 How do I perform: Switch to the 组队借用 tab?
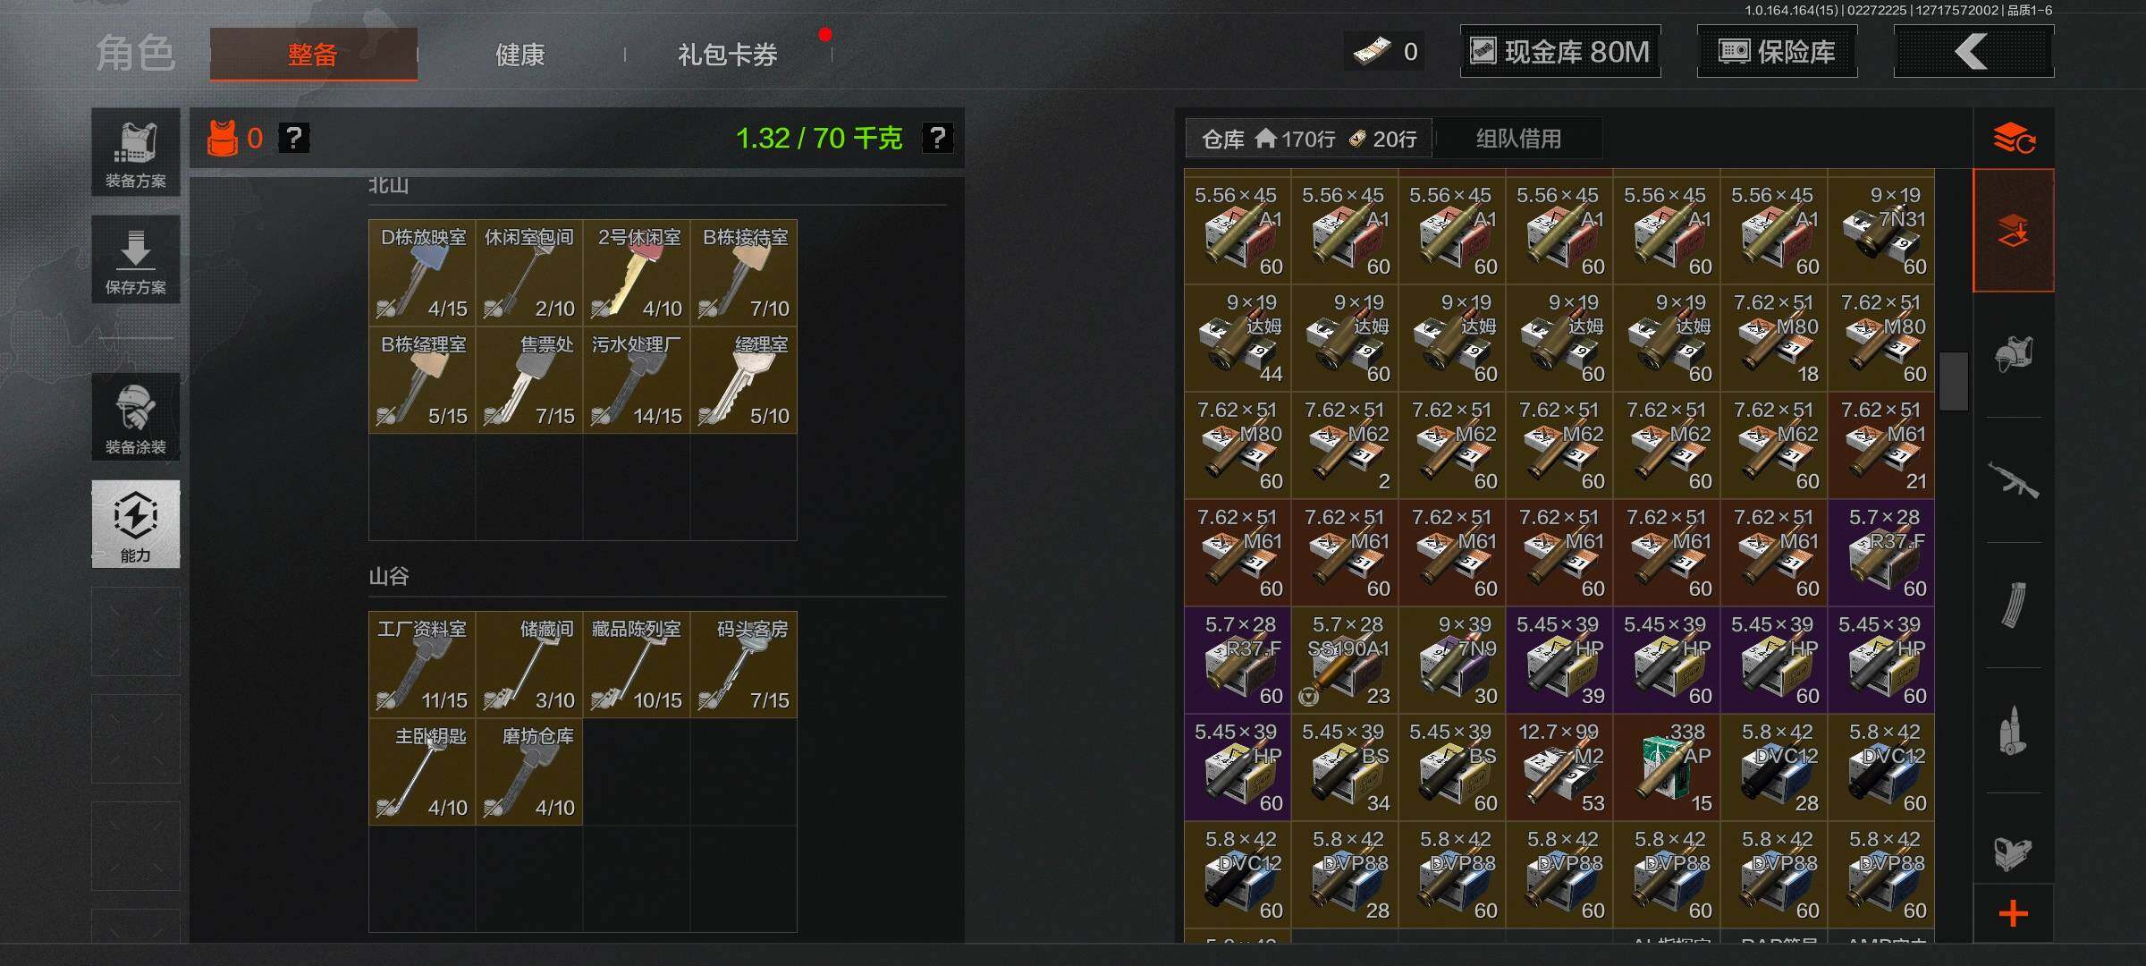[x=1518, y=139]
